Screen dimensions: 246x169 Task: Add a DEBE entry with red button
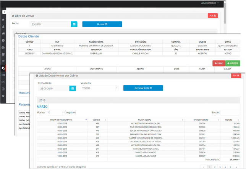pyautogui.click(x=219, y=63)
